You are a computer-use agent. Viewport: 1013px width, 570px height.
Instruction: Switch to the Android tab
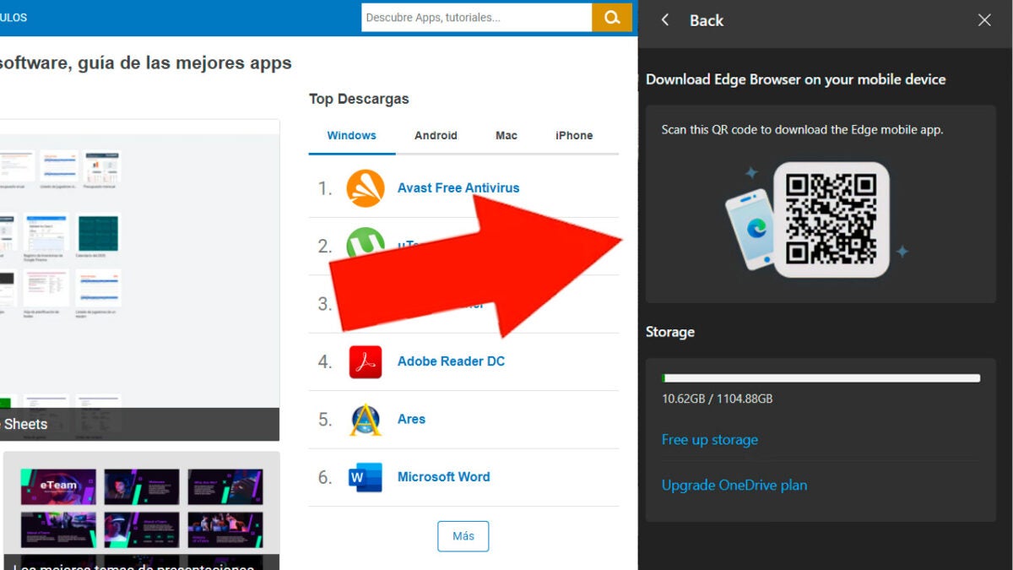pyautogui.click(x=436, y=135)
